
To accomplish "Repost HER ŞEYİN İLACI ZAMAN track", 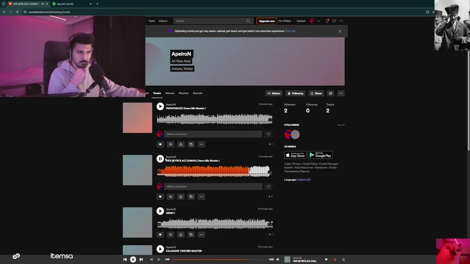I will click(x=170, y=197).
